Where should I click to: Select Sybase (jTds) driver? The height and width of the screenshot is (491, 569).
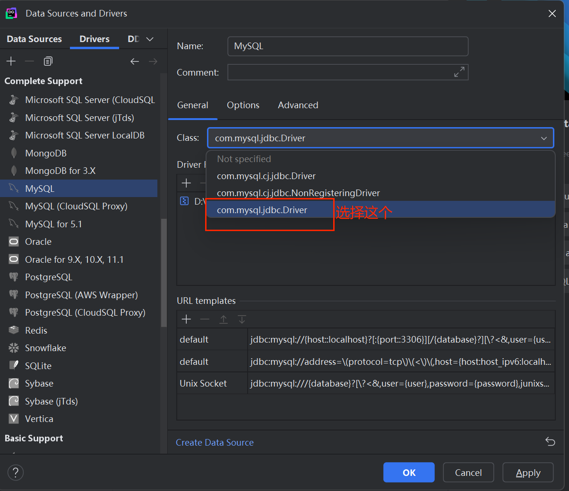[x=78, y=401]
